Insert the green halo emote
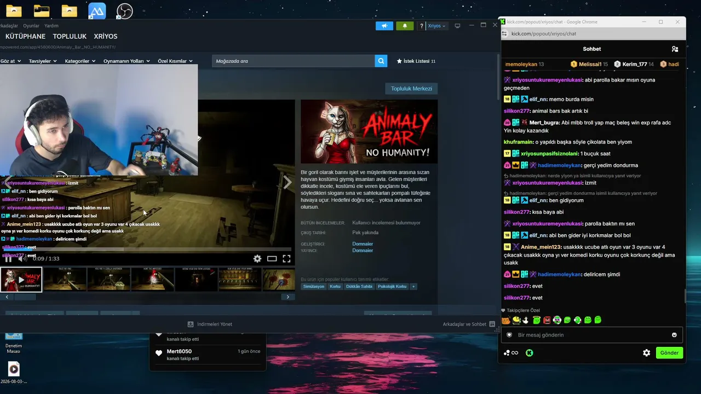 tap(537, 320)
